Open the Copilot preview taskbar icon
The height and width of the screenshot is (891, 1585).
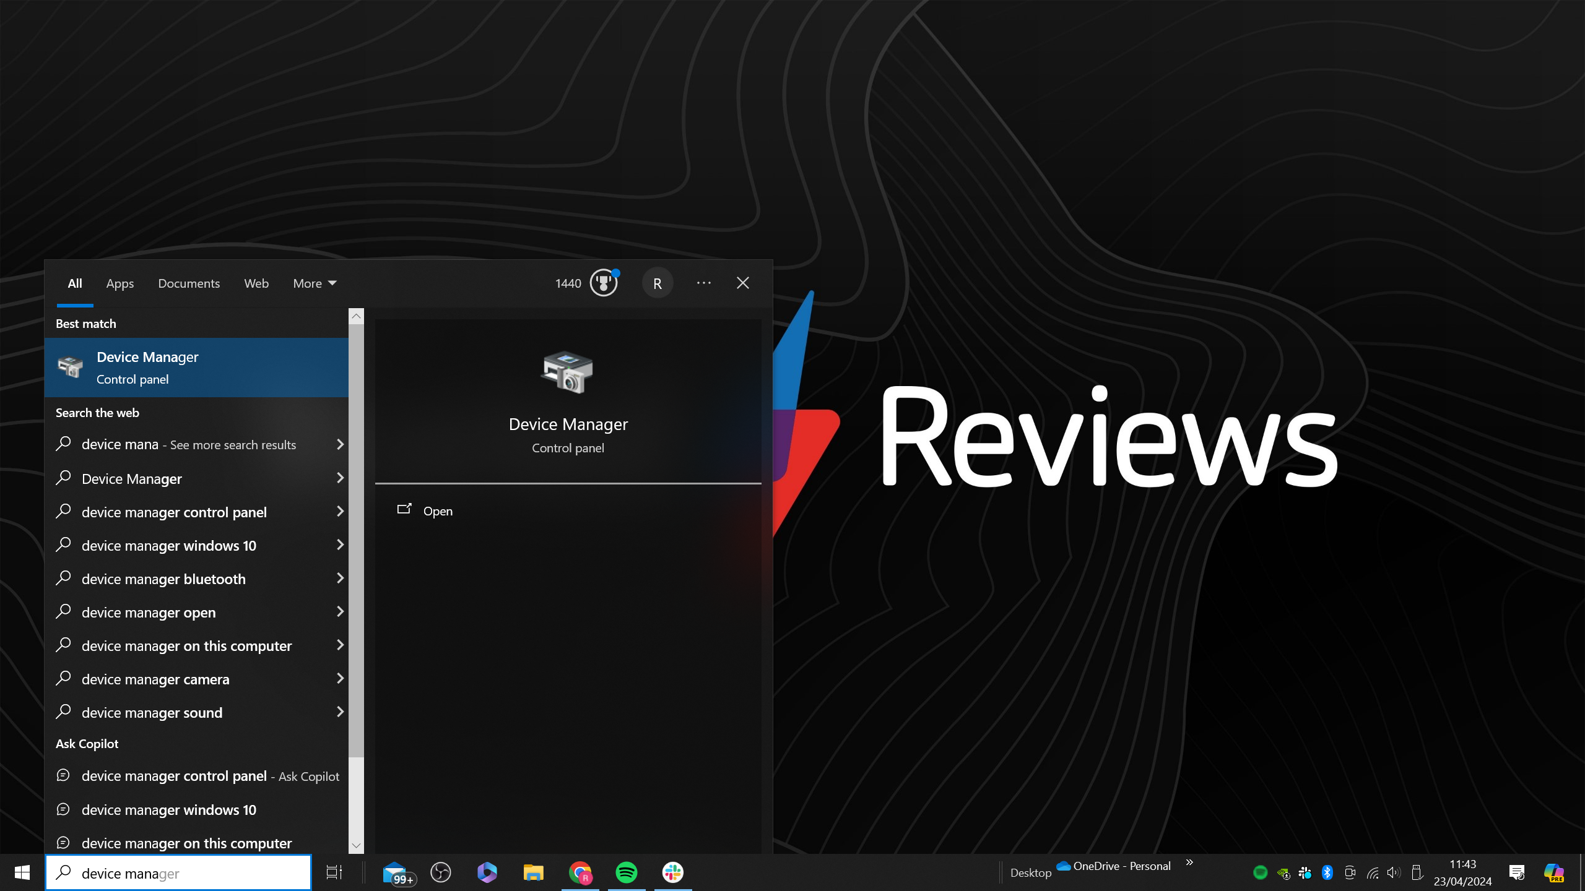[1553, 872]
